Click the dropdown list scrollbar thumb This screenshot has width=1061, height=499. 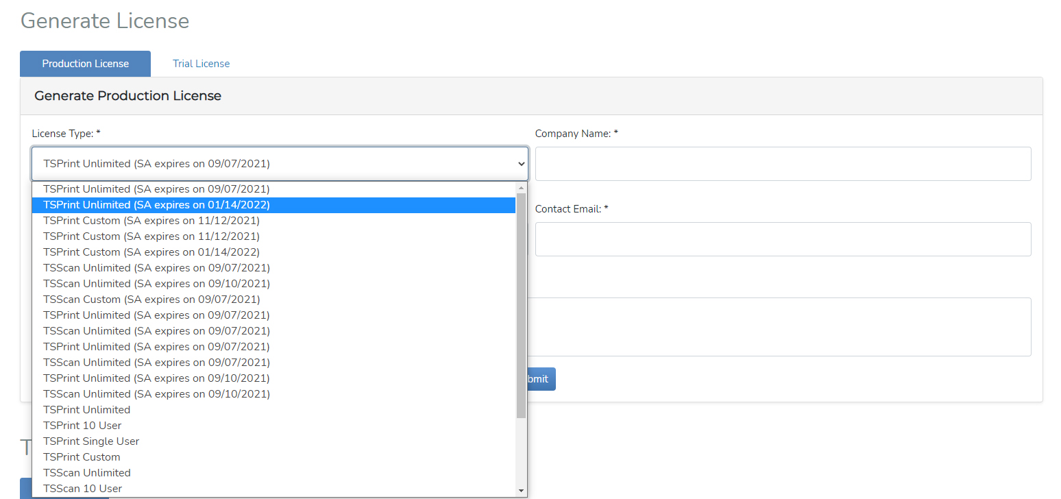521,306
